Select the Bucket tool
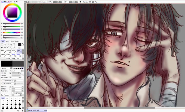185x112 pixels. click(x=8, y=58)
